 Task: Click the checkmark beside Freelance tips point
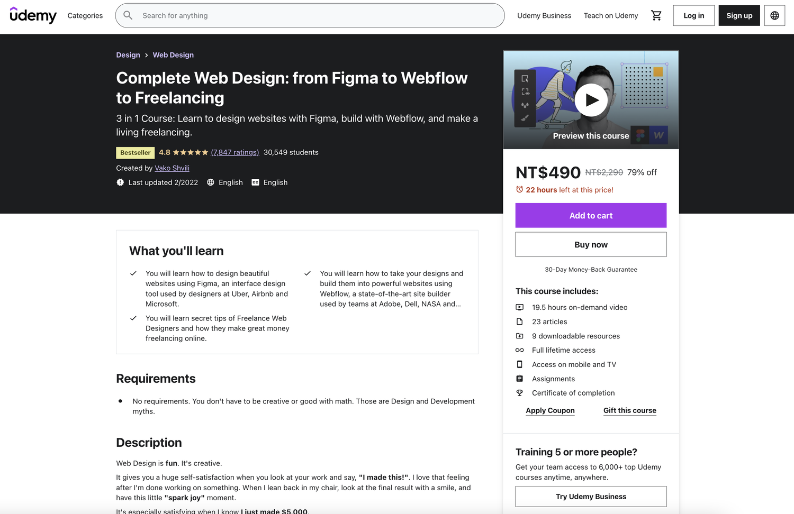point(133,318)
